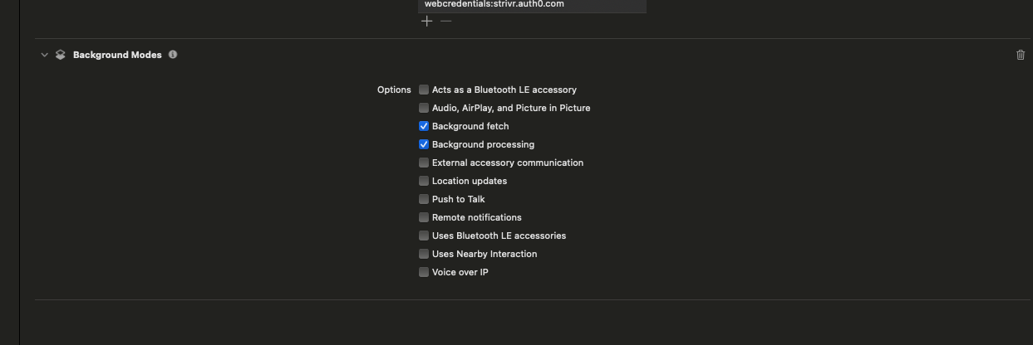Turn on Uses Nearby Interaction
1033x345 pixels.
point(424,254)
